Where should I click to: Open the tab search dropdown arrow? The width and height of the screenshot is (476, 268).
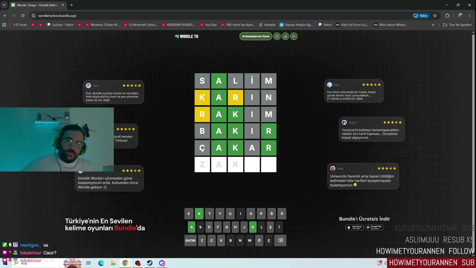[4, 5]
